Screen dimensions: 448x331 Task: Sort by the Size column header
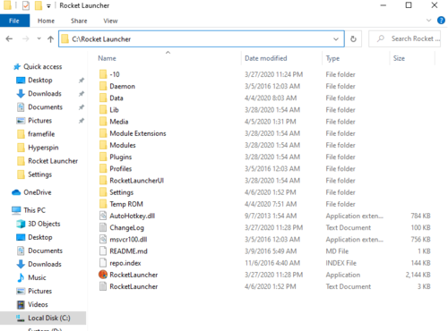pos(399,58)
